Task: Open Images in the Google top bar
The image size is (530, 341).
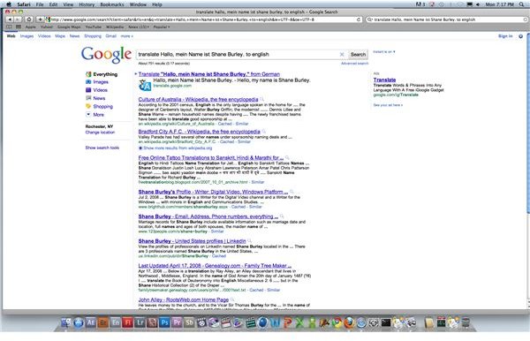Action: pyautogui.click(x=26, y=36)
